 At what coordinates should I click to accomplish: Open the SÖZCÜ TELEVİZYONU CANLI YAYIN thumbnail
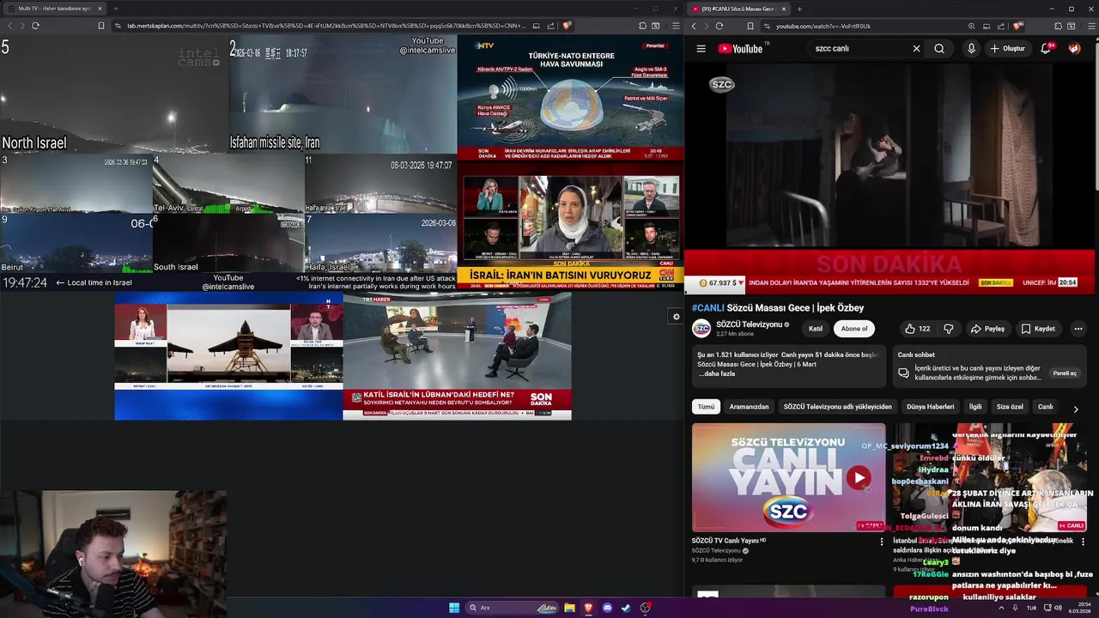788,477
